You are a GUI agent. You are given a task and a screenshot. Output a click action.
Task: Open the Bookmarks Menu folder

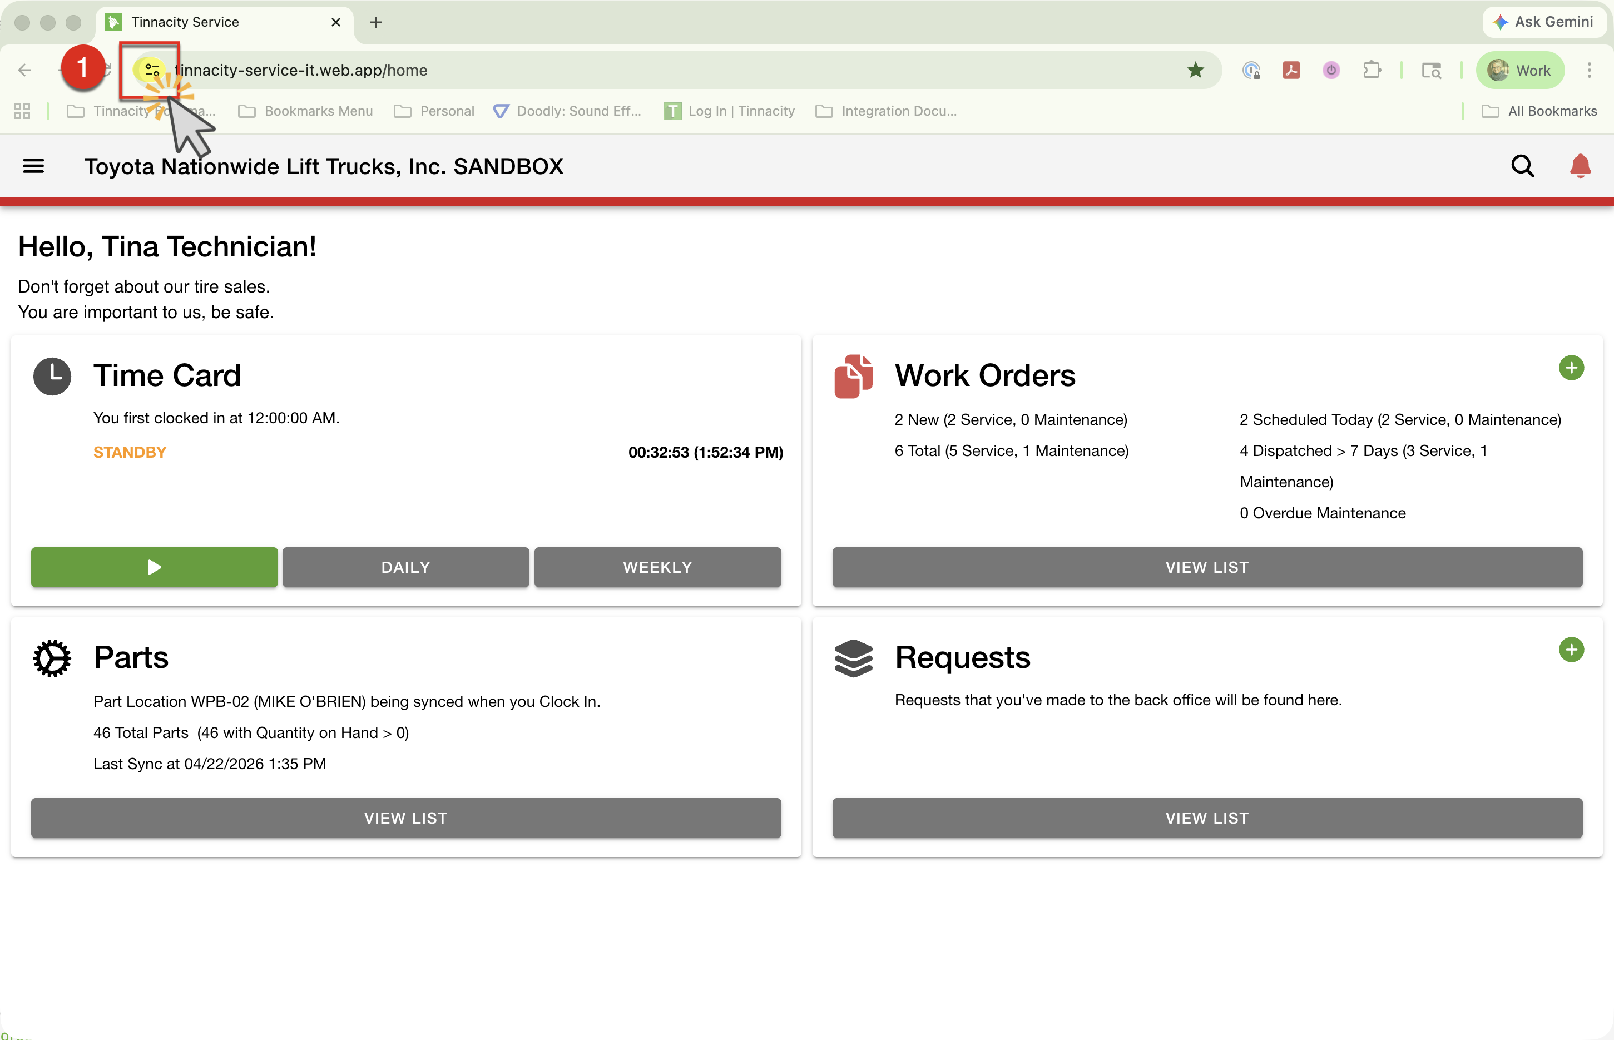point(306,111)
